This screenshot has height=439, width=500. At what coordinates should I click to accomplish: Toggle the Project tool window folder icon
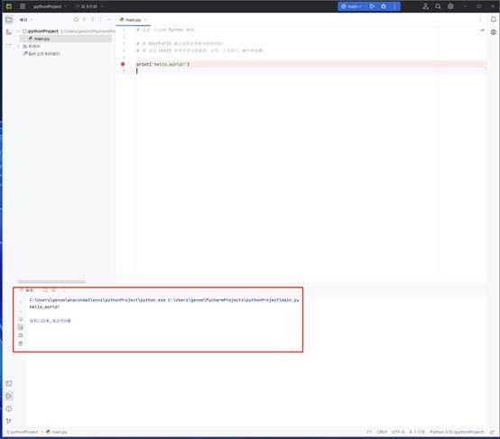click(9, 20)
